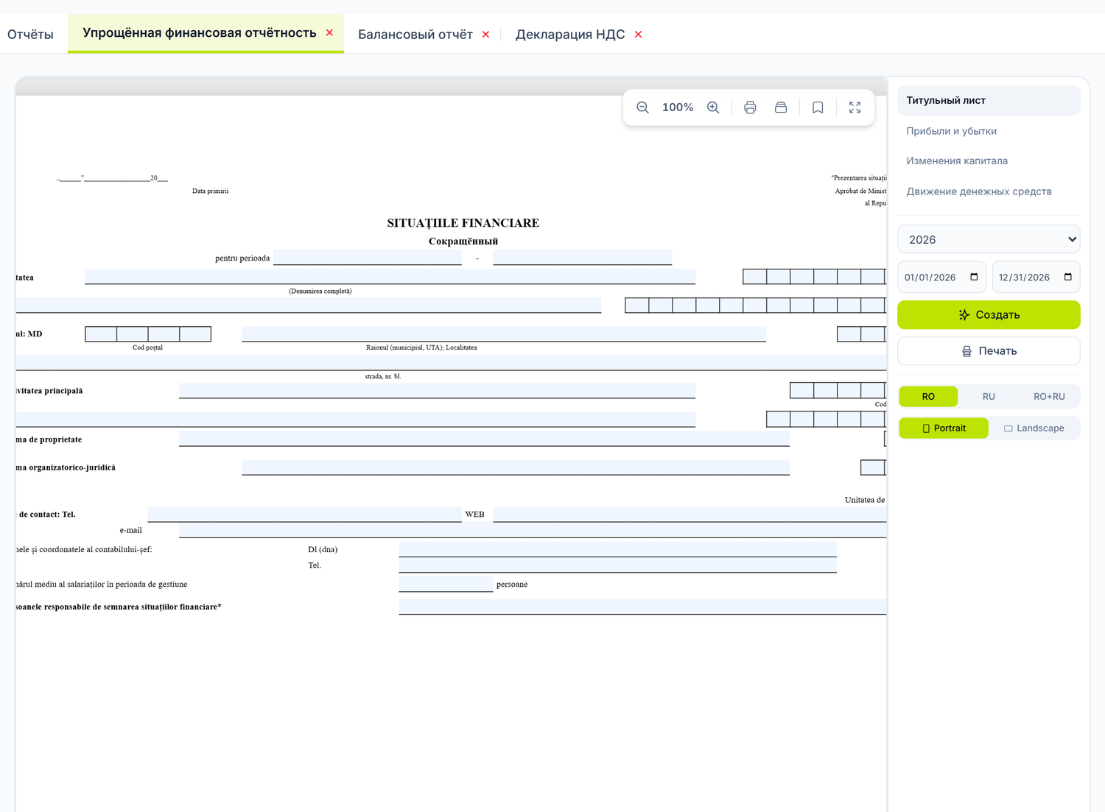Screen dimensions: 1105x812
Task: Open Прибыли и убытки section
Action: [989, 131]
